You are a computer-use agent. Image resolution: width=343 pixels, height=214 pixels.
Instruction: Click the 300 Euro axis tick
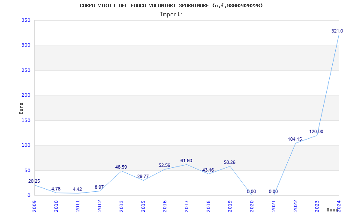(26, 45)
